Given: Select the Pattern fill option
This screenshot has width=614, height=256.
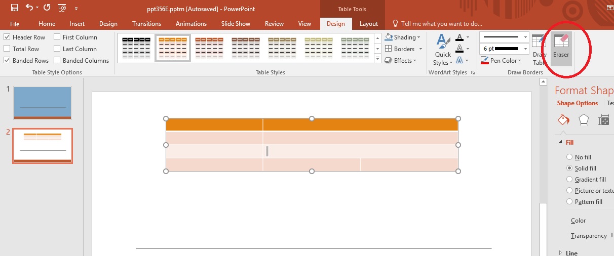Looking at the screenshot, I should click(569, 202).
